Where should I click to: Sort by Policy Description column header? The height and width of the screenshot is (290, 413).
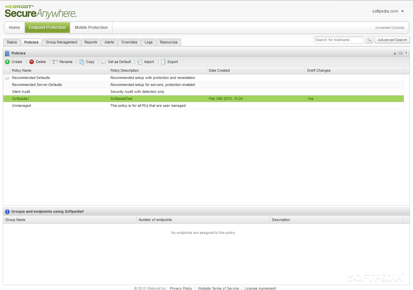pos(157,70)
